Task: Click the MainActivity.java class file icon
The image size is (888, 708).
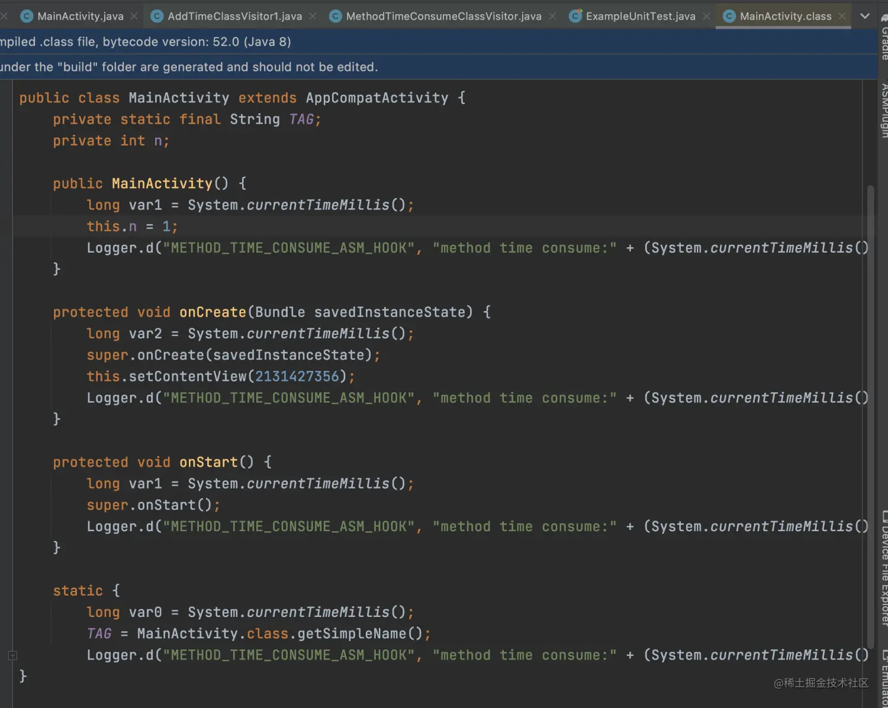Action: click(27, 16)
